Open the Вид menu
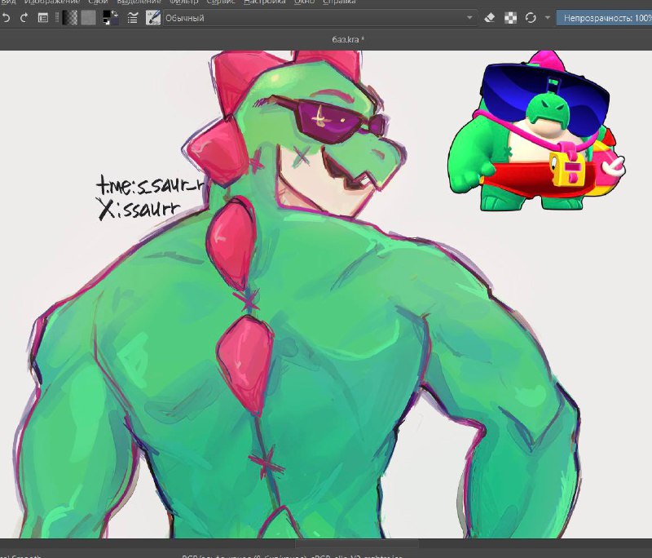The width and height of the screenshot is (652, 558). pyautogui.click(x=8, y=2)
